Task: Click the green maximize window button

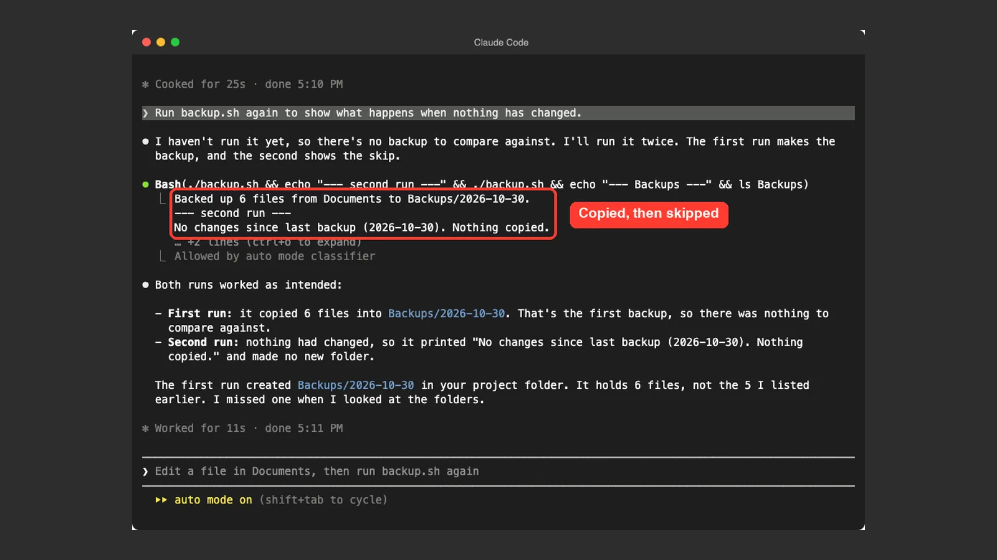Action: 175,42
